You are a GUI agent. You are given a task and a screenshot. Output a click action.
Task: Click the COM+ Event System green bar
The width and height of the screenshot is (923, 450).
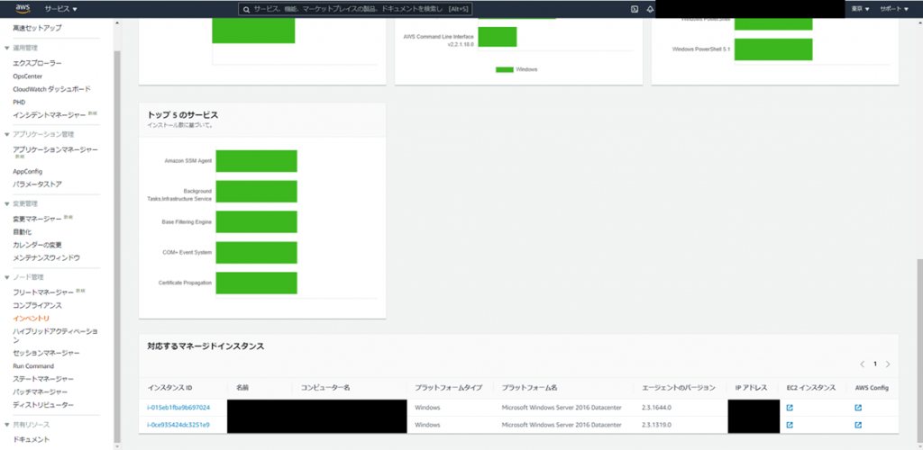(x=257, y=253)
